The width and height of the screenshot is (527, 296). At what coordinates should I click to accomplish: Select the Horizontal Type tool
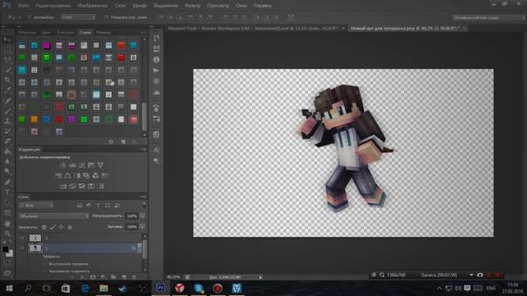(x=7, y=192)
